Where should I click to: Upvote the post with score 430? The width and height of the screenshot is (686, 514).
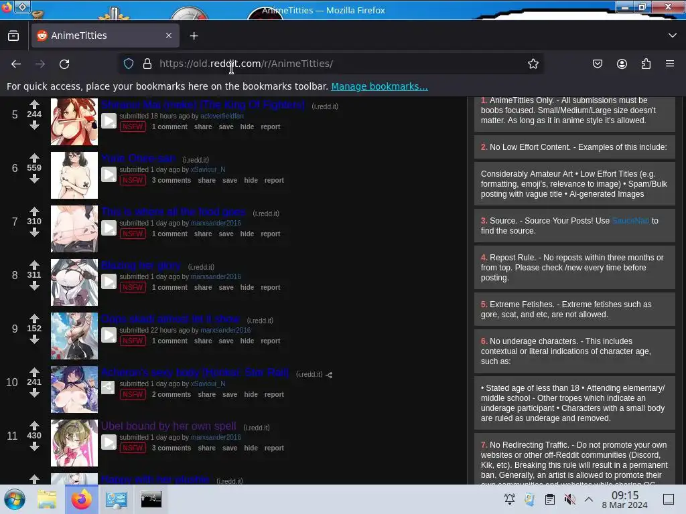(34, 426)
